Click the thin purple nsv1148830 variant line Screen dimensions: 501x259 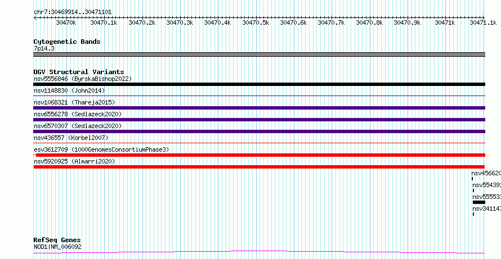tap(259, 96)
